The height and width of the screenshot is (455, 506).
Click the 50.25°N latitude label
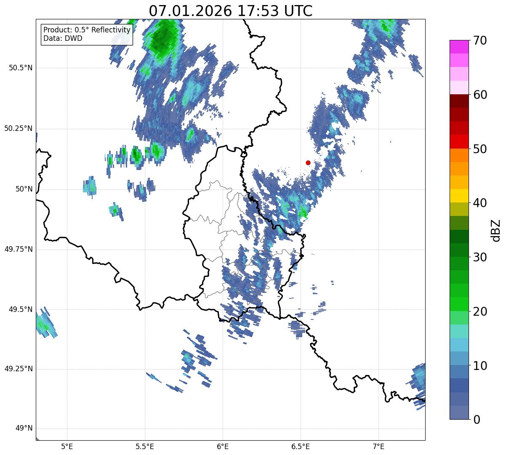(x=19, y=128)
